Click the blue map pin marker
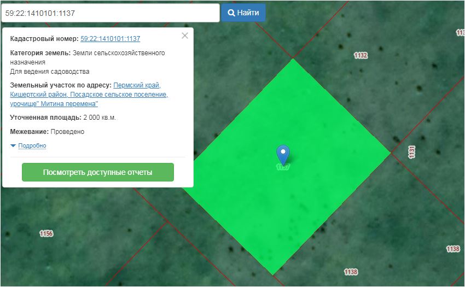The image size is (465, 287). point(283,154)
